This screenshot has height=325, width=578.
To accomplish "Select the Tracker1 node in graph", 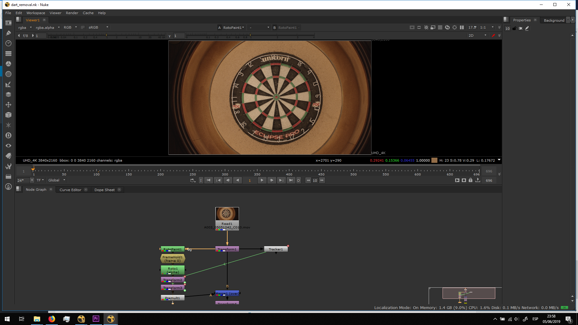I will click(x=276, y=249).
